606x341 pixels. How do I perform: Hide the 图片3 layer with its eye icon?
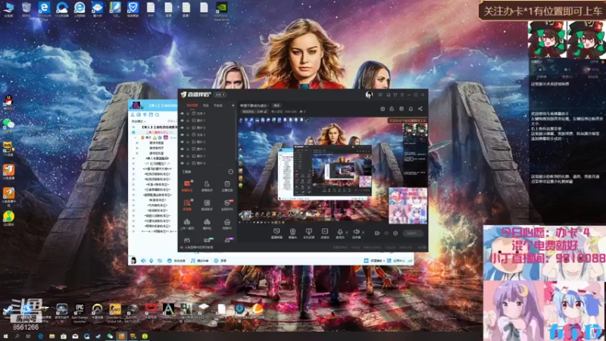(182, 149)
